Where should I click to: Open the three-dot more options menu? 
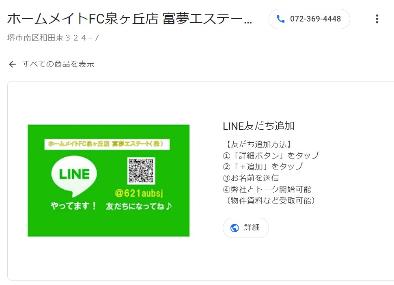[377, 19]
